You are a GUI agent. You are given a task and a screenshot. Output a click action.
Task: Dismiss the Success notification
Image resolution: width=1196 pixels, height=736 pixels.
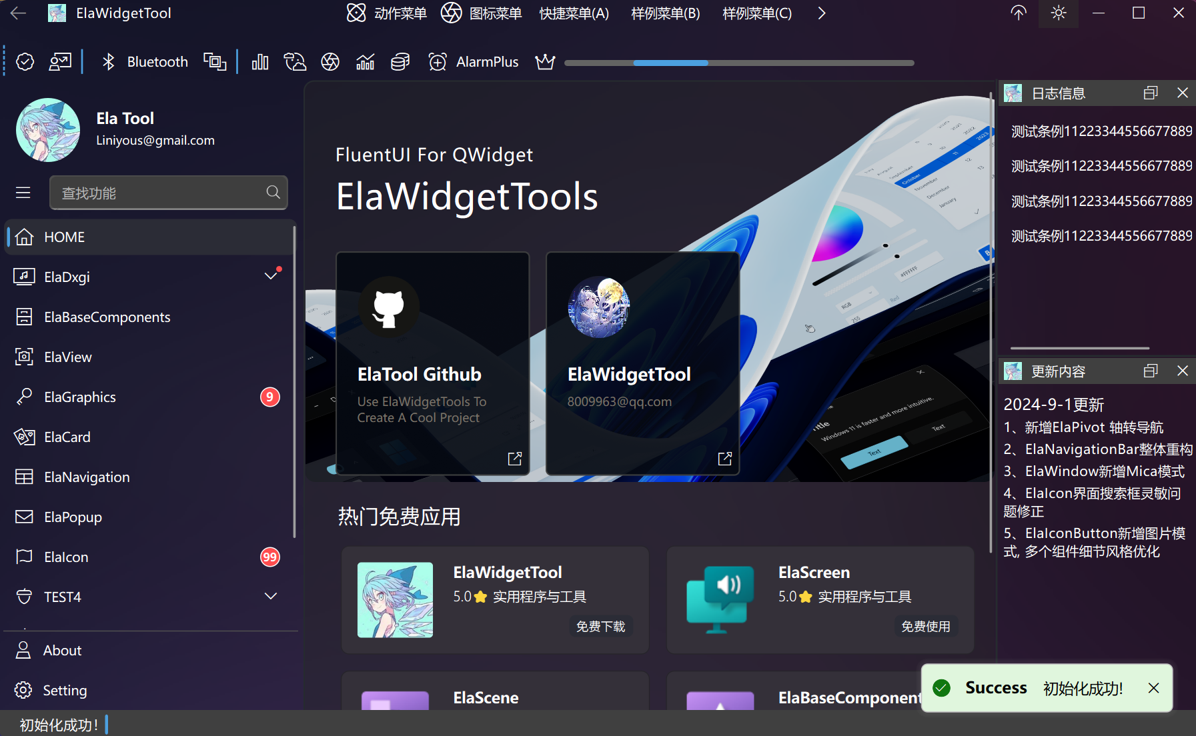tap(1153, 688)
